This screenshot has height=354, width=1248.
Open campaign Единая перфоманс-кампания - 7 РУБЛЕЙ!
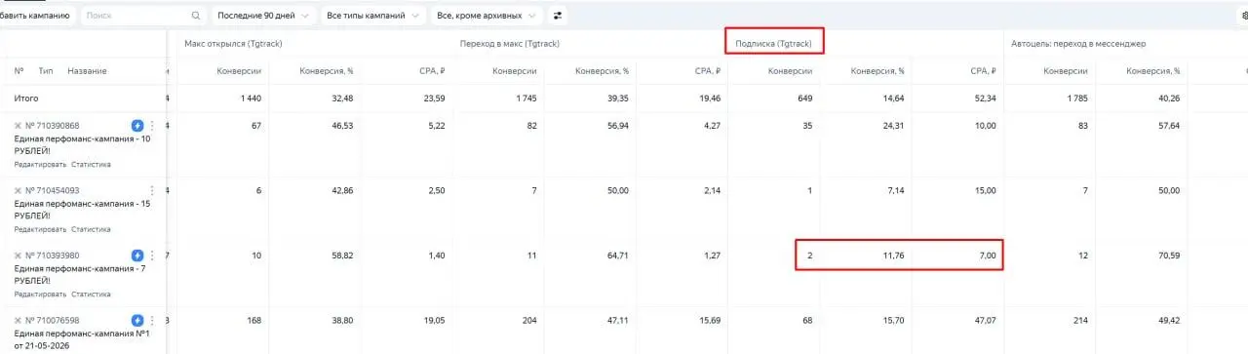[x=79, y=274]
